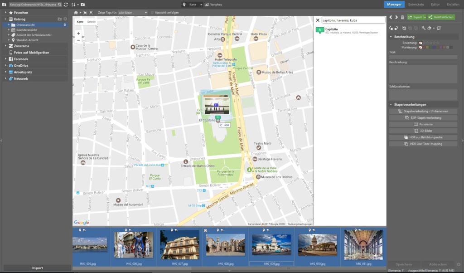Click the trash delete icon

coord(402,17)
